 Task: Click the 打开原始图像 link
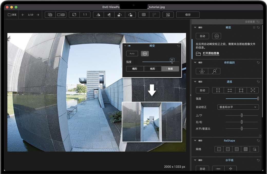click(211, 53)
